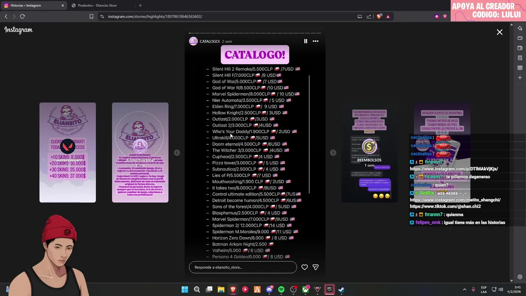Viewport: 526px width, 296px height.
Task: Click 'Hollow Knight/2.500CLP' catalog line
Action: click(249, 113)
